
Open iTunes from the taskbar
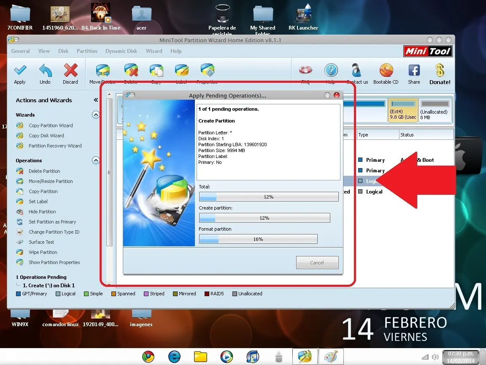253,357
